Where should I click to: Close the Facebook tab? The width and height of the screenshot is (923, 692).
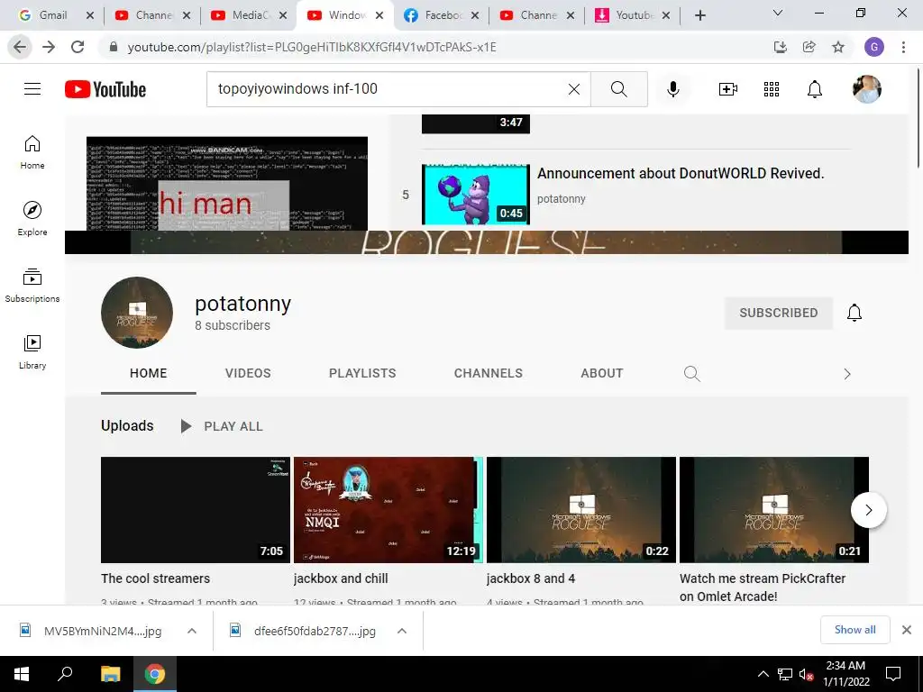pyautogui.click(x=475, y=15)
